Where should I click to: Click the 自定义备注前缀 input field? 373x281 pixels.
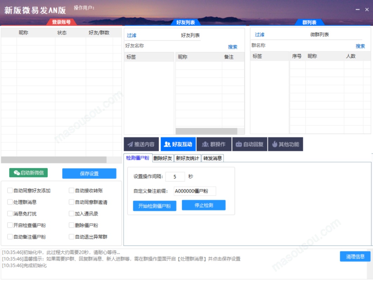click(x=195, y=191)
